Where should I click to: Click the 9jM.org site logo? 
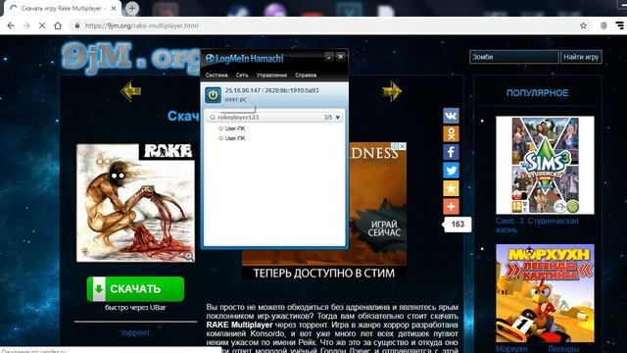tap(130, 58)
